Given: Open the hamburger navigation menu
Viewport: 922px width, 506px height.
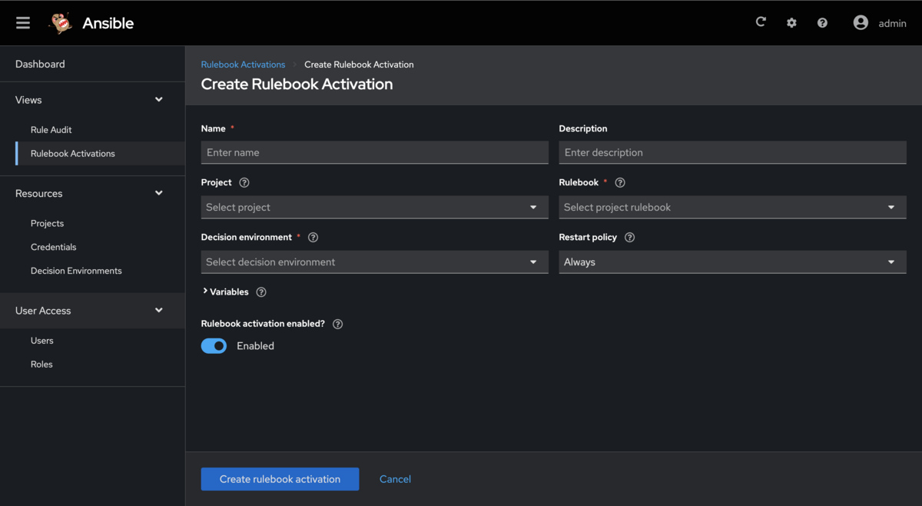Looking at the screenshot, I should [23, 22].
